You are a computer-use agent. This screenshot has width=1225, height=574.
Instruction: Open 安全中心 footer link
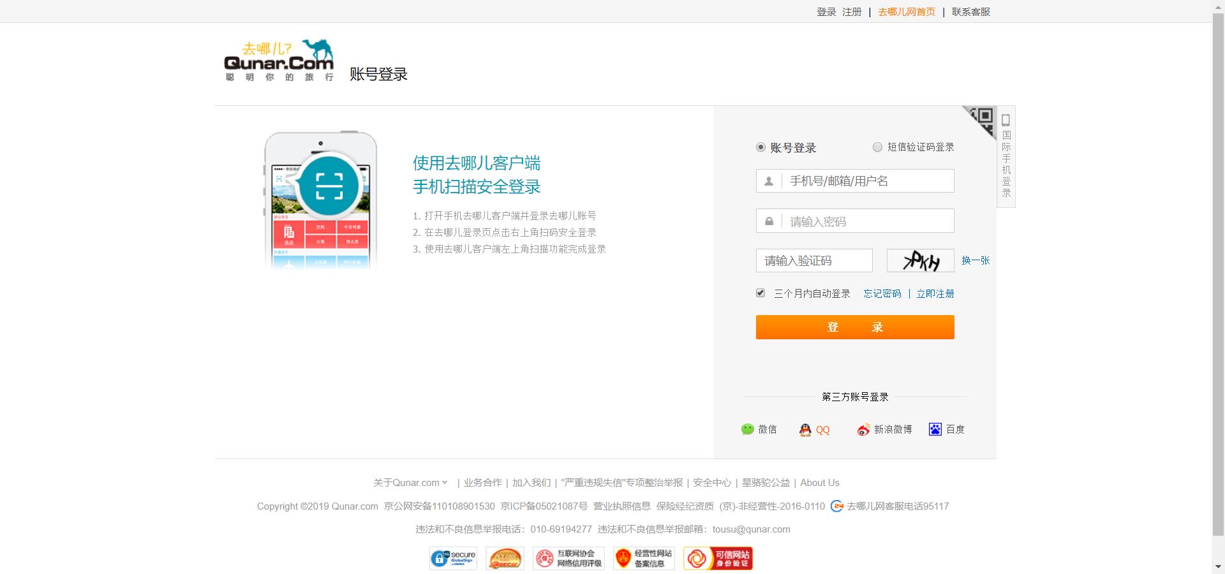(712, 483)
